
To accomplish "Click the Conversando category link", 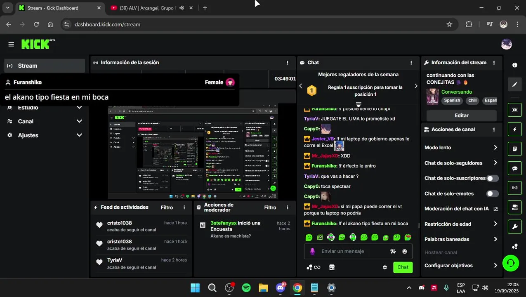I will [457, 92].
